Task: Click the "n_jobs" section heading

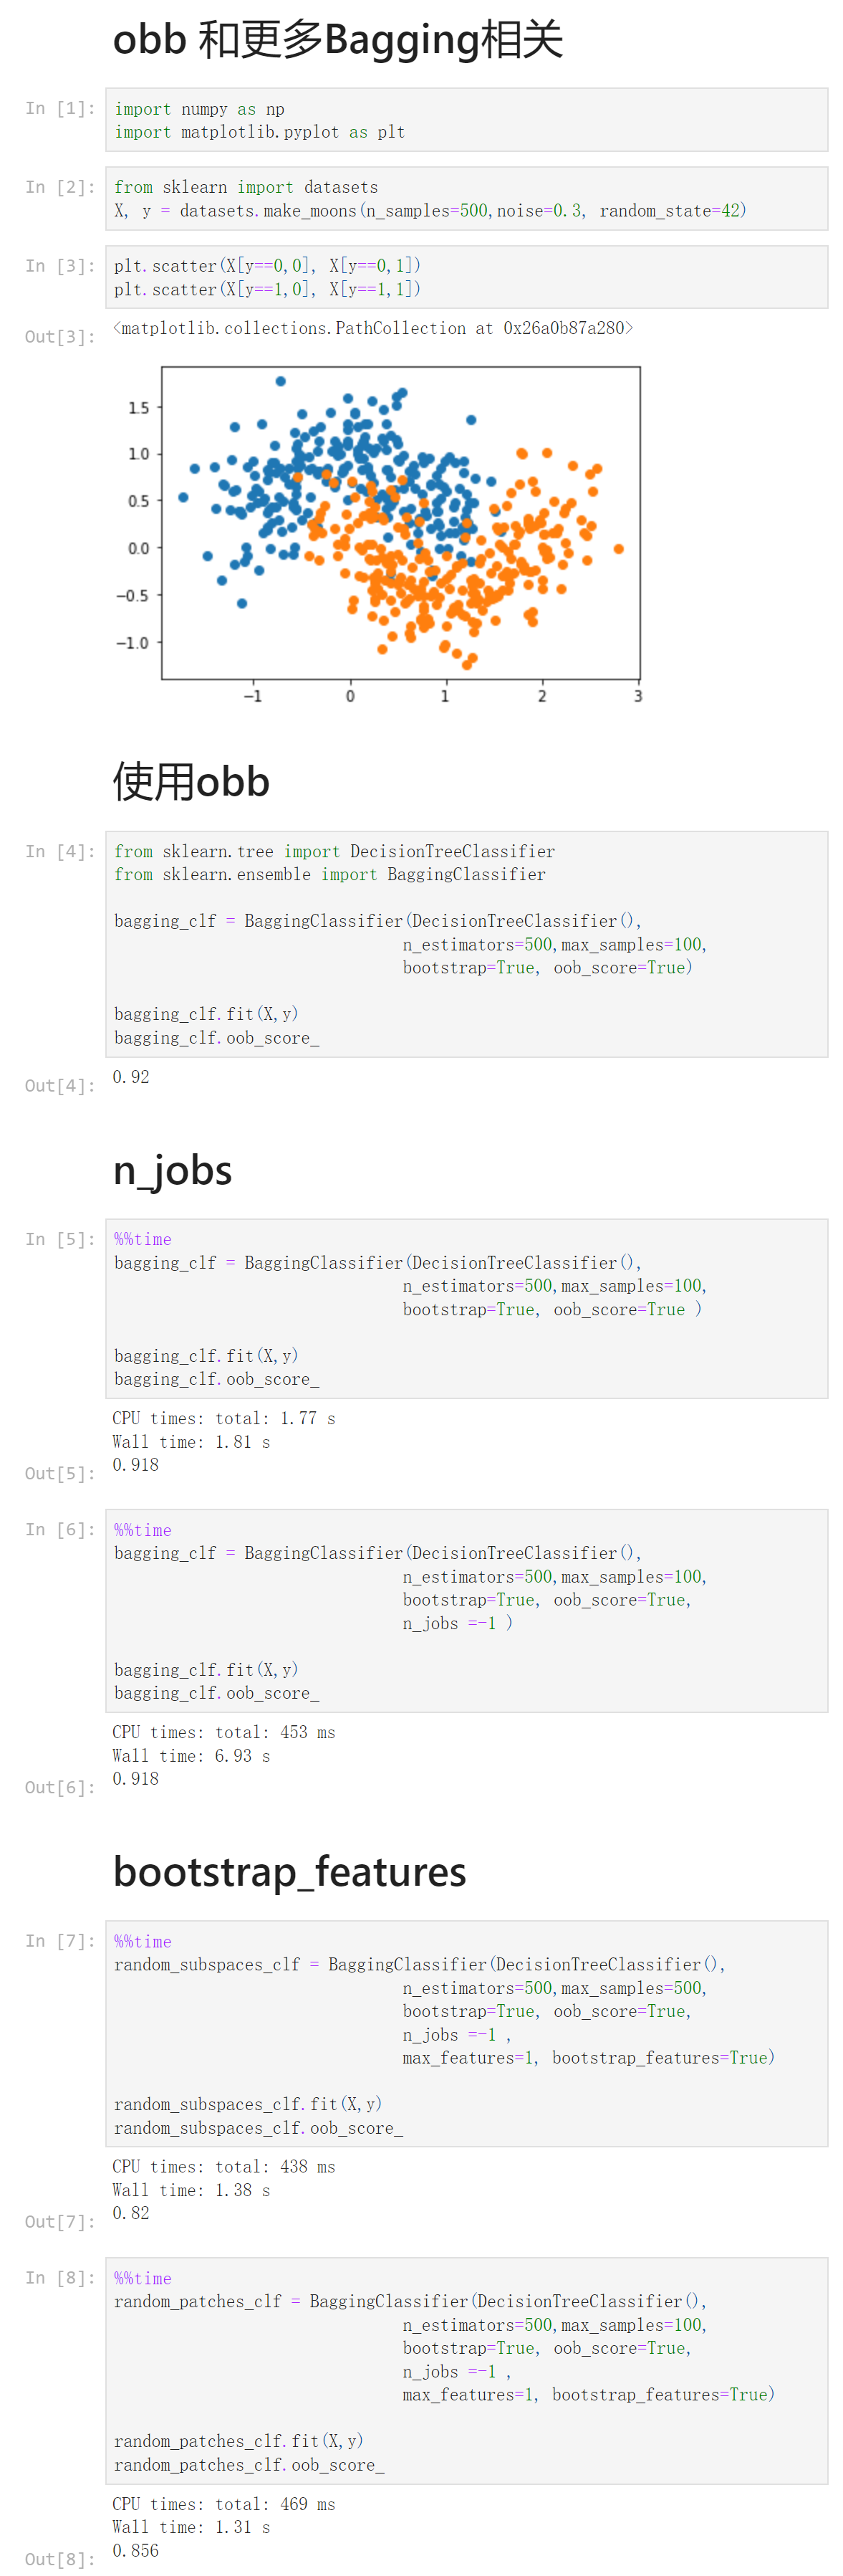Action: click(172, 1169)
